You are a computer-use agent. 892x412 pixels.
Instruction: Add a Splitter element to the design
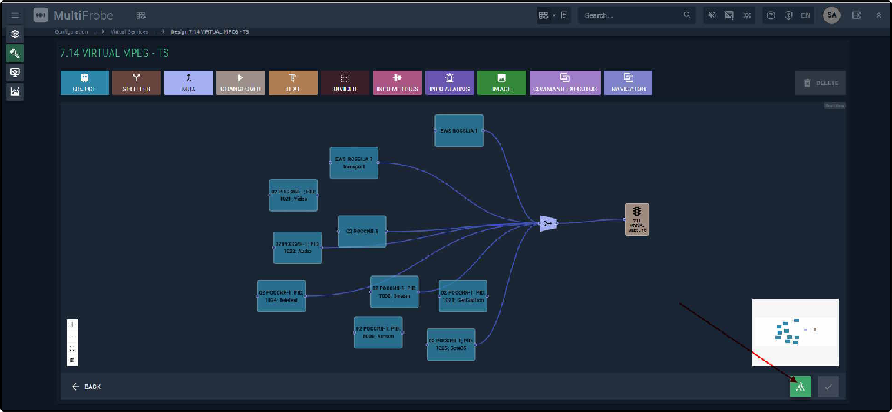coord(137,82)
